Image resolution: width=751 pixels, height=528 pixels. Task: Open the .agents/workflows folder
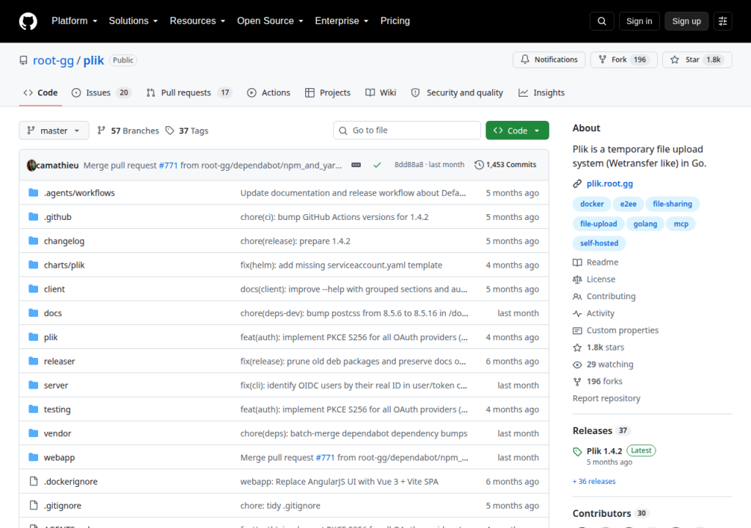79,193
